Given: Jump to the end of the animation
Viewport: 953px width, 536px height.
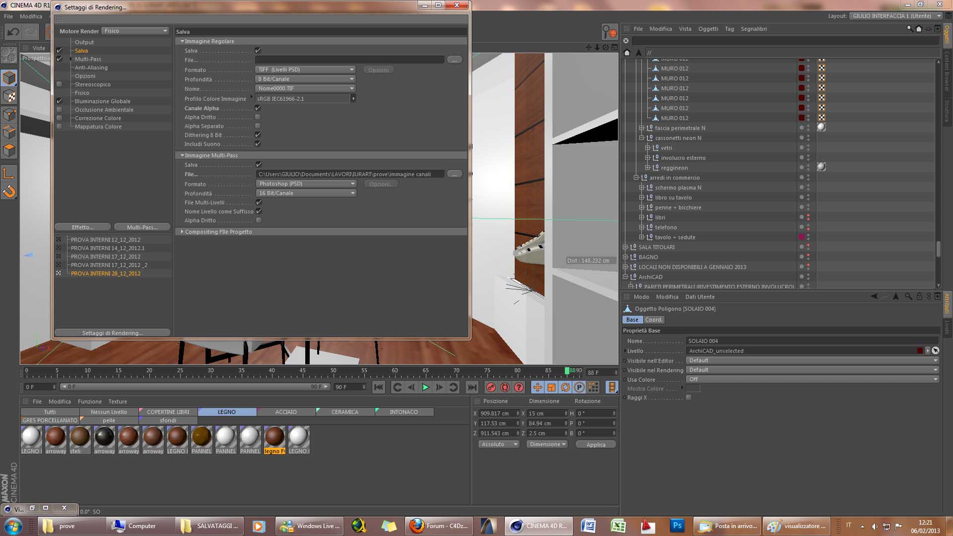Looking at the screenshot, I should (x=472, y=387).
